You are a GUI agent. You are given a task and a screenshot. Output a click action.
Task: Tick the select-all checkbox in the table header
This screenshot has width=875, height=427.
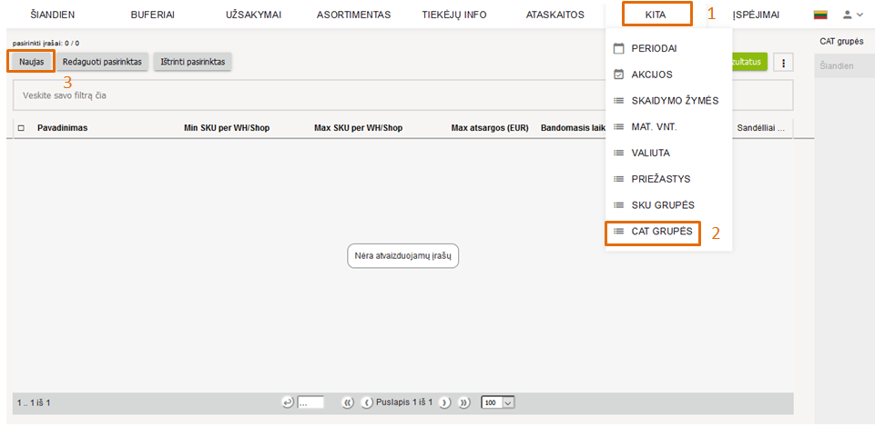coord(21,128)
